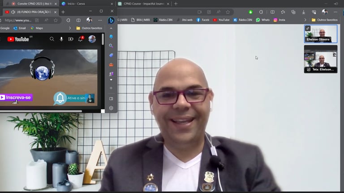Image resolution: width=344 pixels, height=193 pixels.
Task: Open the Games chess icon in Edge sidebar
Action: point(111,74)
